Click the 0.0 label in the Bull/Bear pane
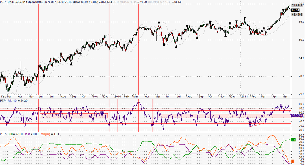The image size is (306, 165). tap(302, 163)
